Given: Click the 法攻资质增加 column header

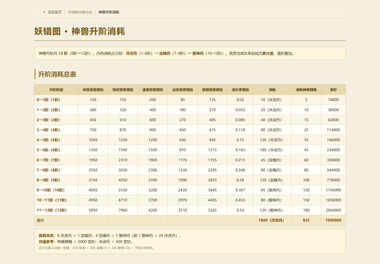Looking at the screenshot, I should coord(183,90).
